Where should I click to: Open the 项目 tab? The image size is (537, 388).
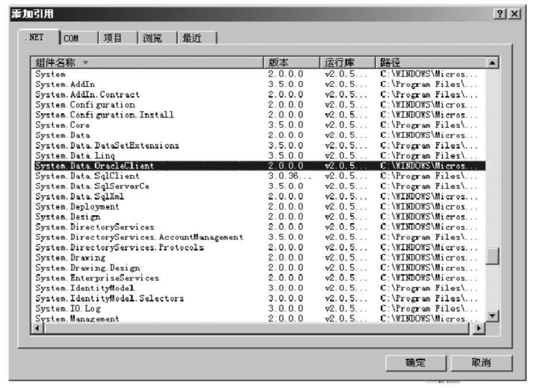click(x=118, y=38)
